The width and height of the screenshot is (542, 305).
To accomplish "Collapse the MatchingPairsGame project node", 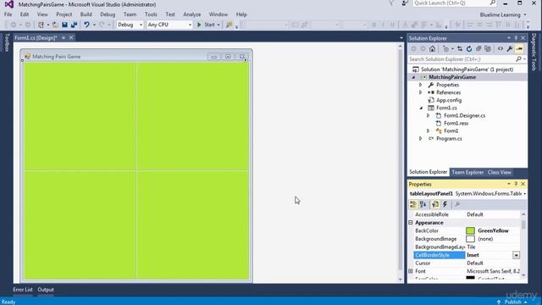I will coord(413,77).
